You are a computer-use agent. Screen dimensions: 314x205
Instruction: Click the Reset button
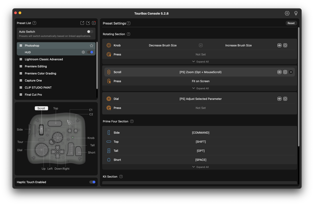click(291, 23)
